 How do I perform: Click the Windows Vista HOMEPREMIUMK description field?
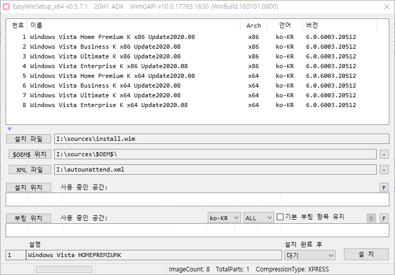153,255
